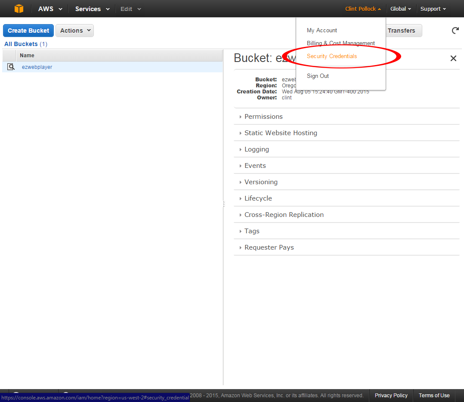Sort buckets by the Name column header
Screen dimensions: 464x402
coord(119,56)
